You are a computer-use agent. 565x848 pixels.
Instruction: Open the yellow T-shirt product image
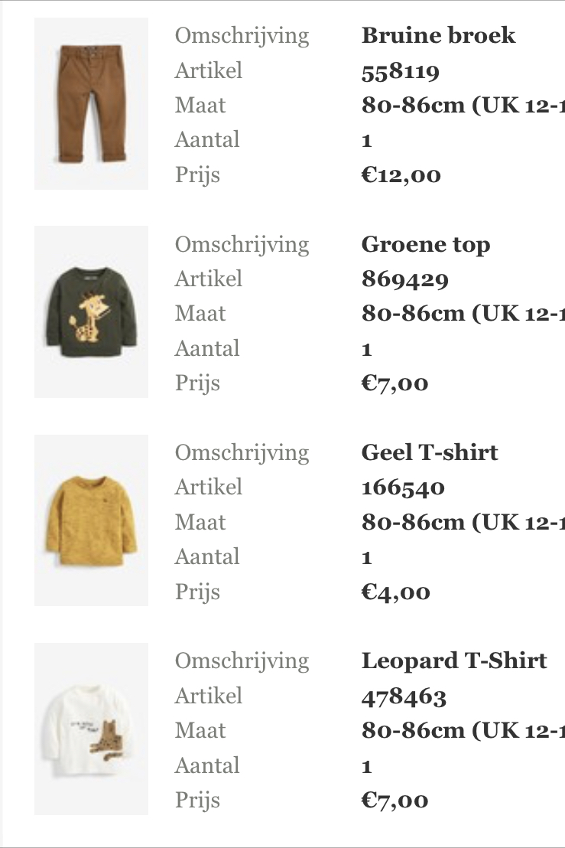(91, 520)
